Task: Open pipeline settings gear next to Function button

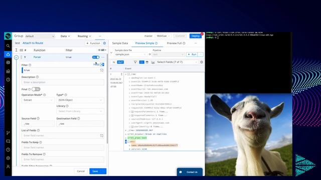Action: [x=104, y=43]
